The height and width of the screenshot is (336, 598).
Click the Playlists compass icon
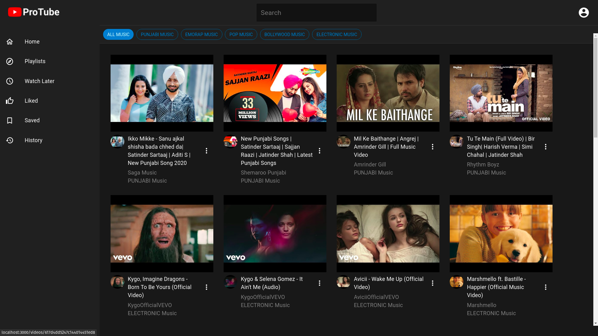10,61
